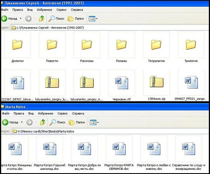Viewport: 210px width, 174px height.
Task: Toggle Папки folders pane in Лукьяненко window
Action: 76,18
